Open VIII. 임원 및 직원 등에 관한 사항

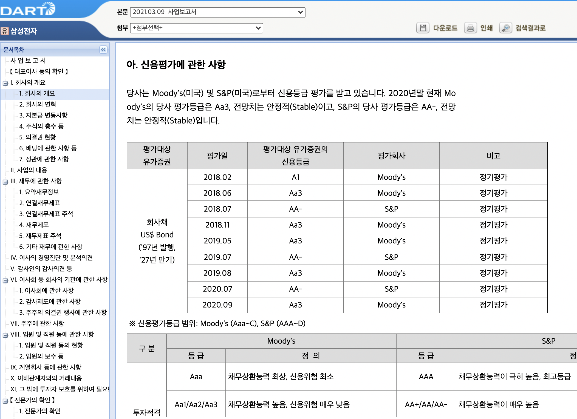(52, 334)
